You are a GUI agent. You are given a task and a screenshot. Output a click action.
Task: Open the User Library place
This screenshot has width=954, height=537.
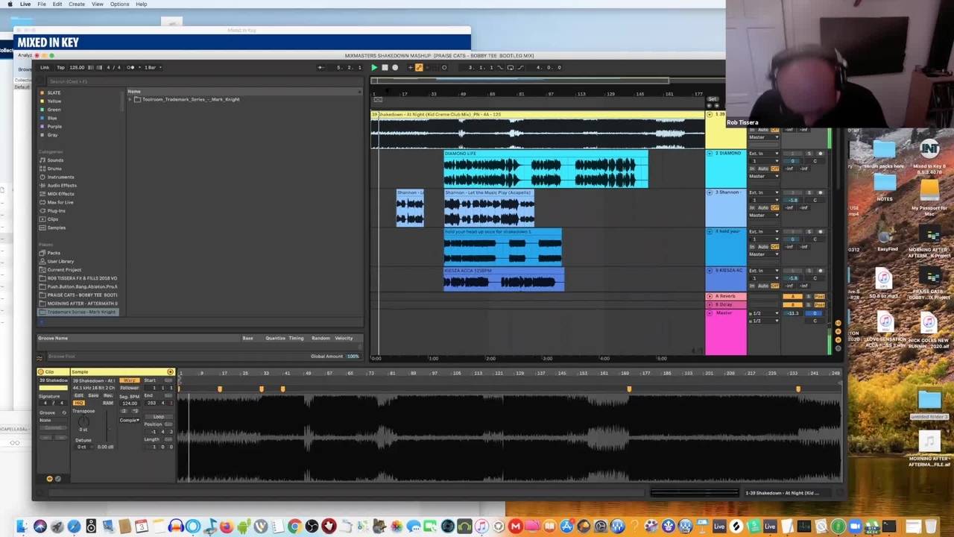coord(60,261)
